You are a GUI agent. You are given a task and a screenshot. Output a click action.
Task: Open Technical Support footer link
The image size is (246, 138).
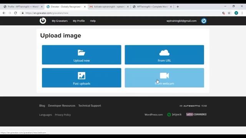pyautogui.click(x=90, y=106)
